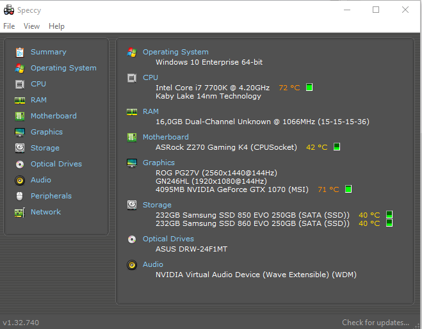Click the SSD 850 EVO temperature indicator icon
Viewport: 422px width, 329px height.
389,214
